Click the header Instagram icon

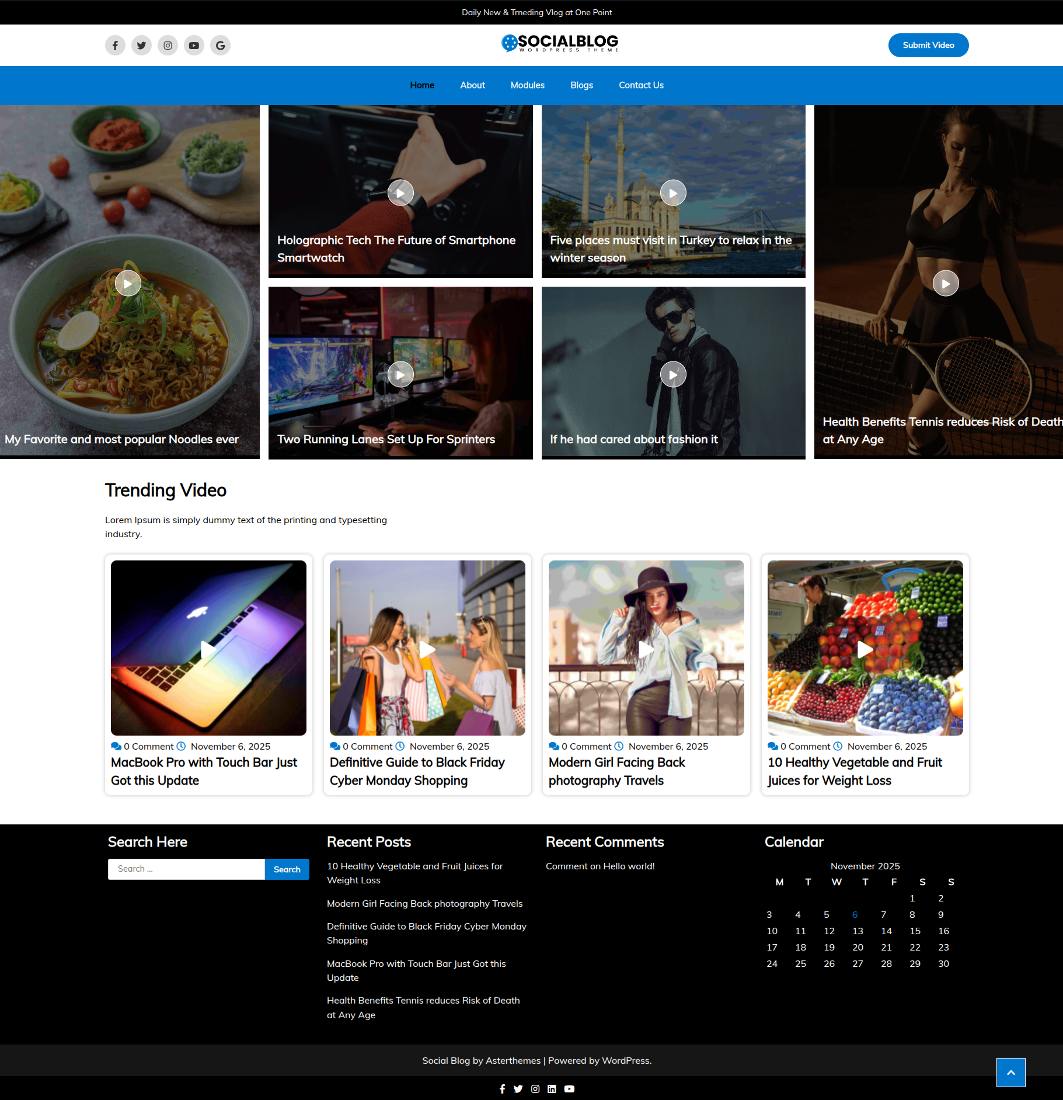click(x=168, y=46)
